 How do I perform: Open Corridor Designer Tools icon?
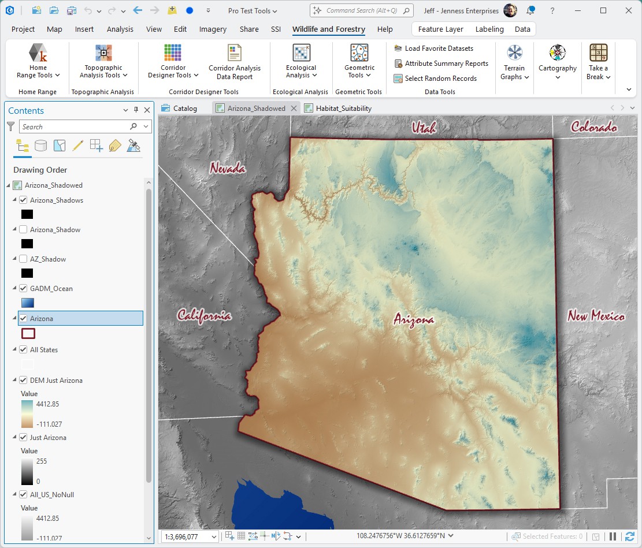(173, 53)
